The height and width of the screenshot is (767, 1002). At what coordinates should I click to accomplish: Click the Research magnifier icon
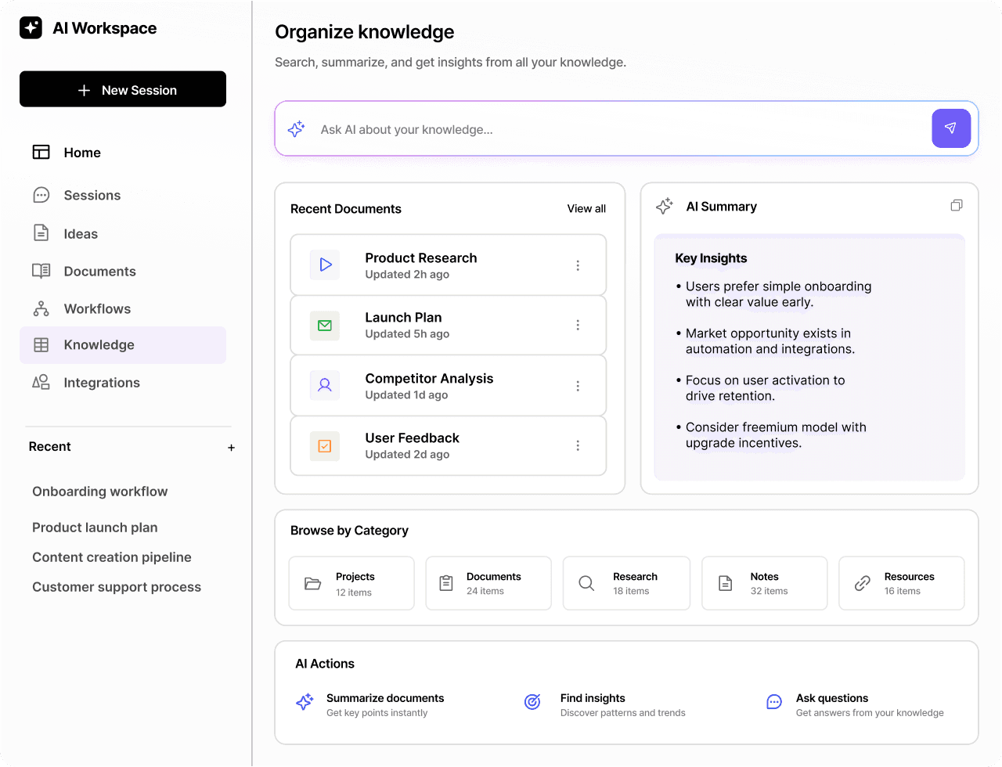586,583
